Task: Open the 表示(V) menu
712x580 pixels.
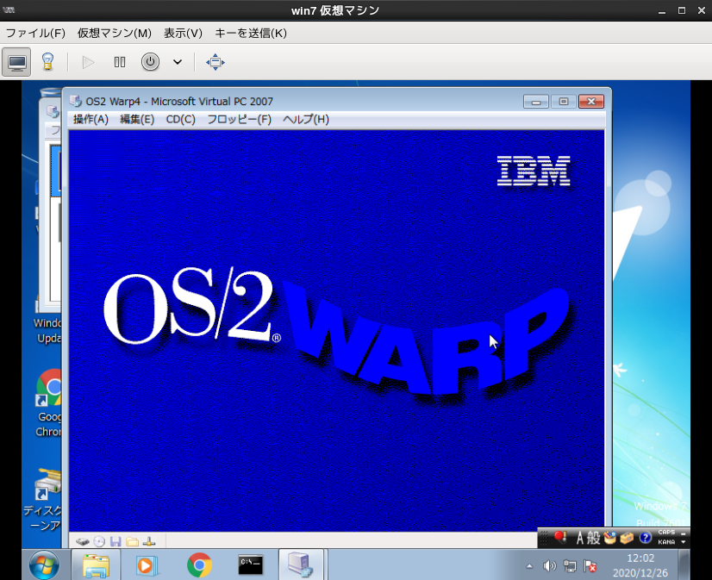Action: tap(183, 33)
